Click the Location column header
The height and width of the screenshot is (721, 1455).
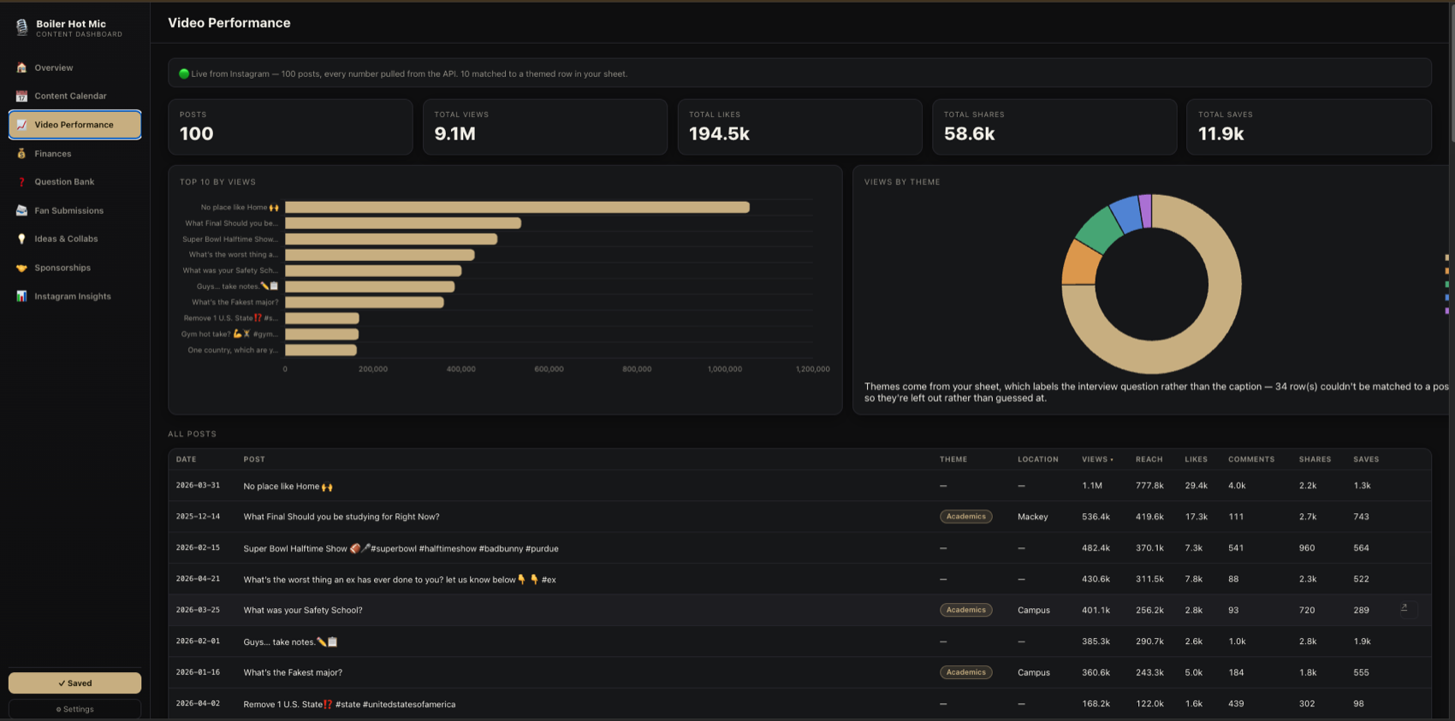[x=1037, y=459]
